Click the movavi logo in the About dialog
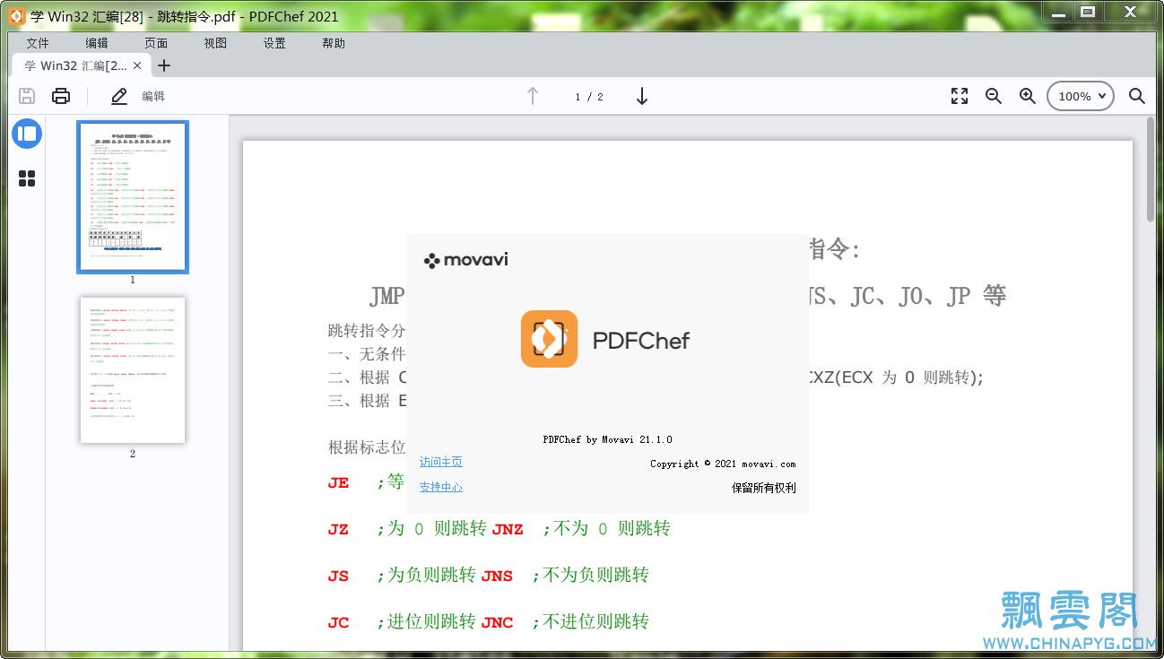The height and width of the screenshot is (659, 1164). point(466,260)
